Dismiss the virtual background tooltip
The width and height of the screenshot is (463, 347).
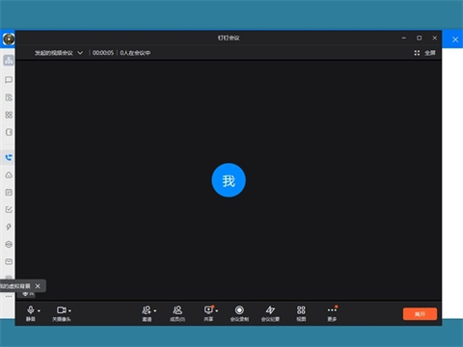coord(38,286)
